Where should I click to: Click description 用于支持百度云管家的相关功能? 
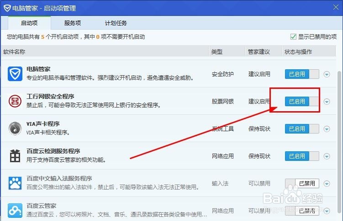coord(66,160)
